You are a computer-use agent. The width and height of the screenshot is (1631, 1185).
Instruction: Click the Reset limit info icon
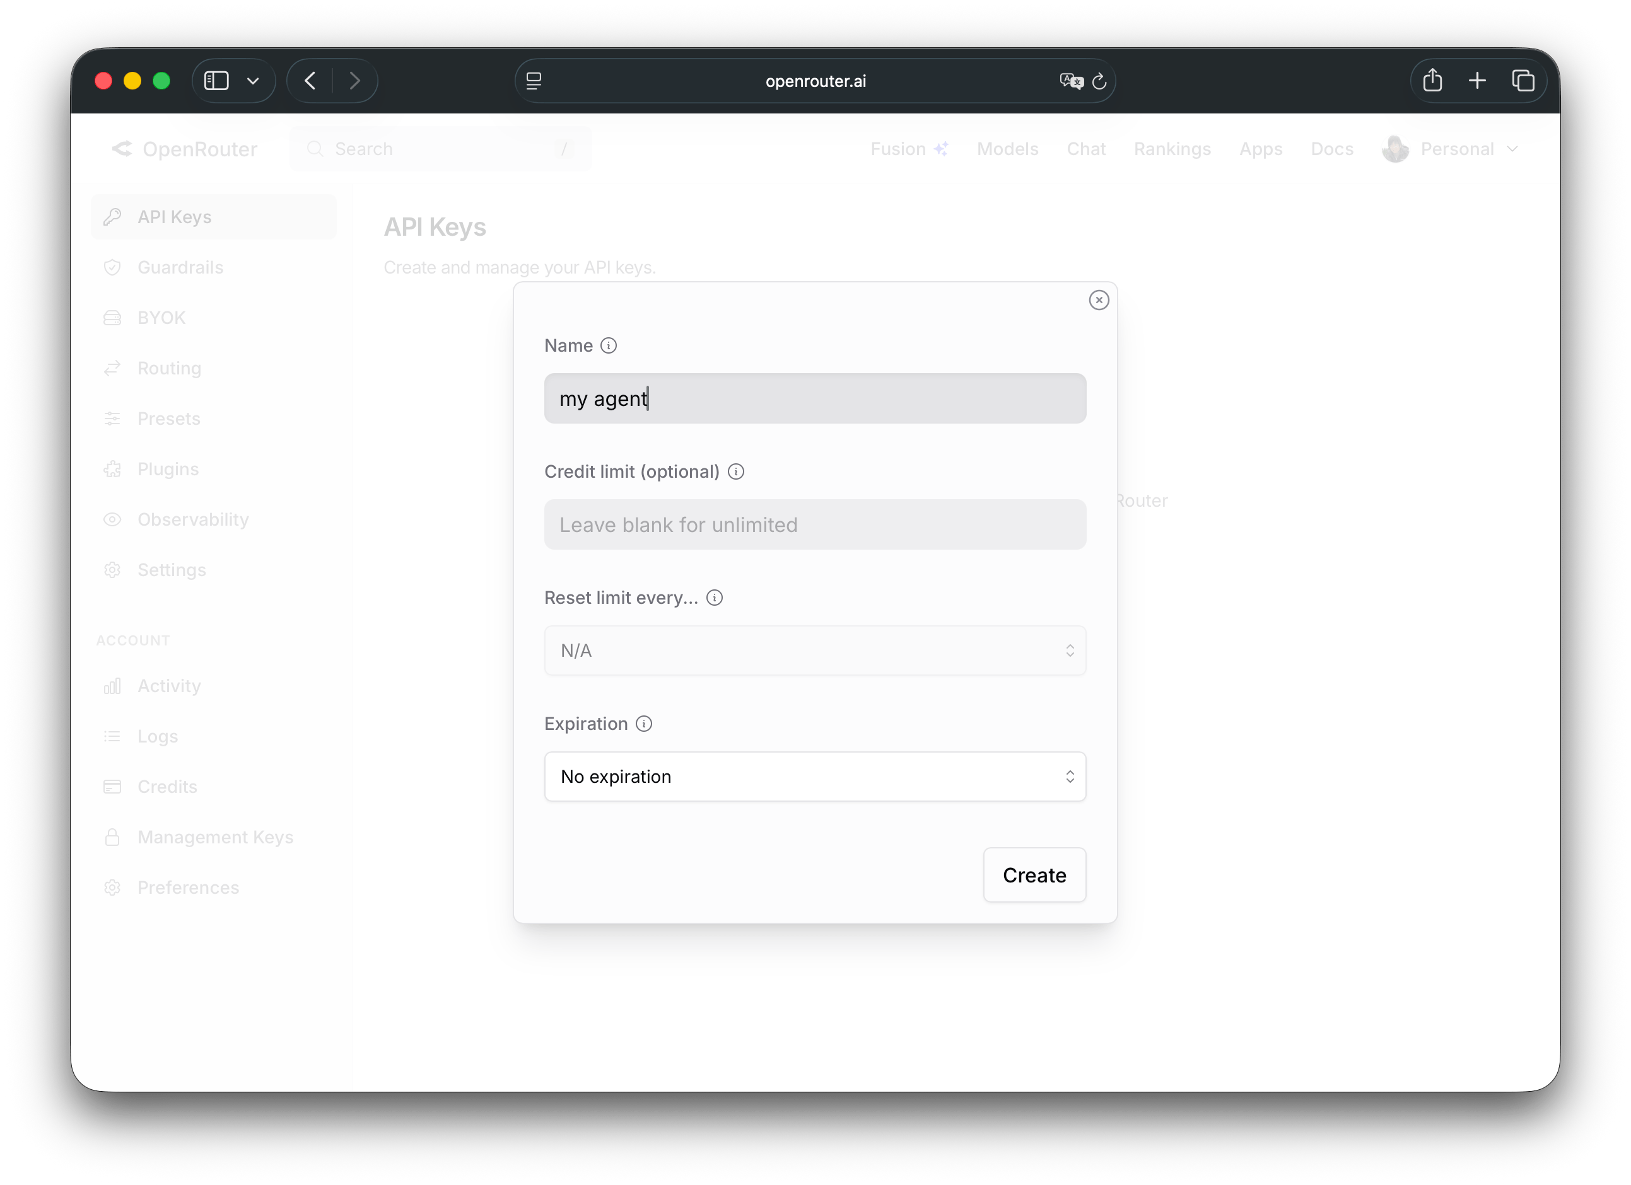(x=714, y=598)
